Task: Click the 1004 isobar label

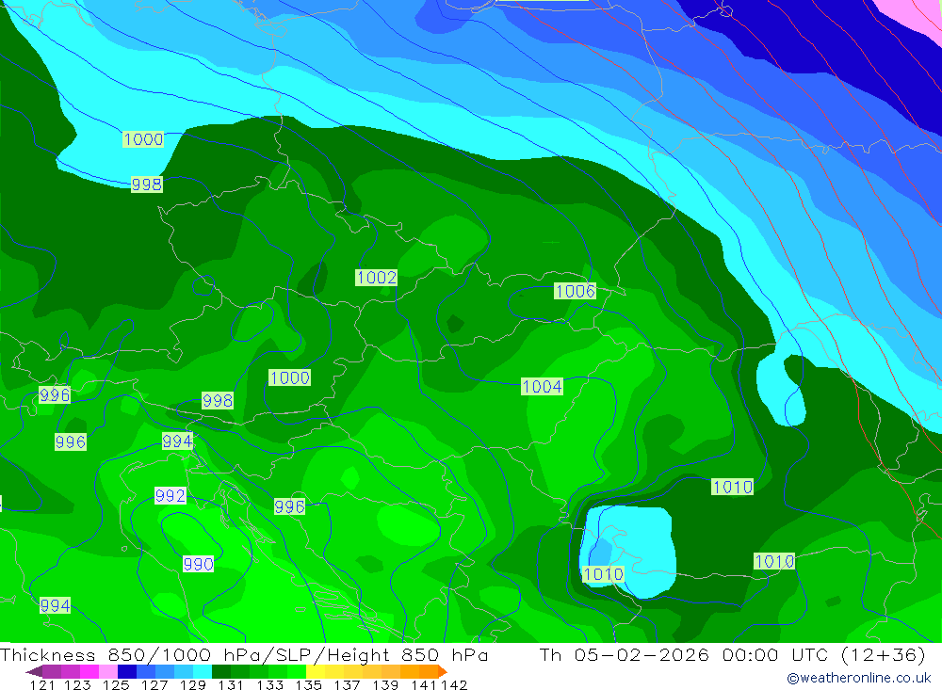Action: (542, 386)
